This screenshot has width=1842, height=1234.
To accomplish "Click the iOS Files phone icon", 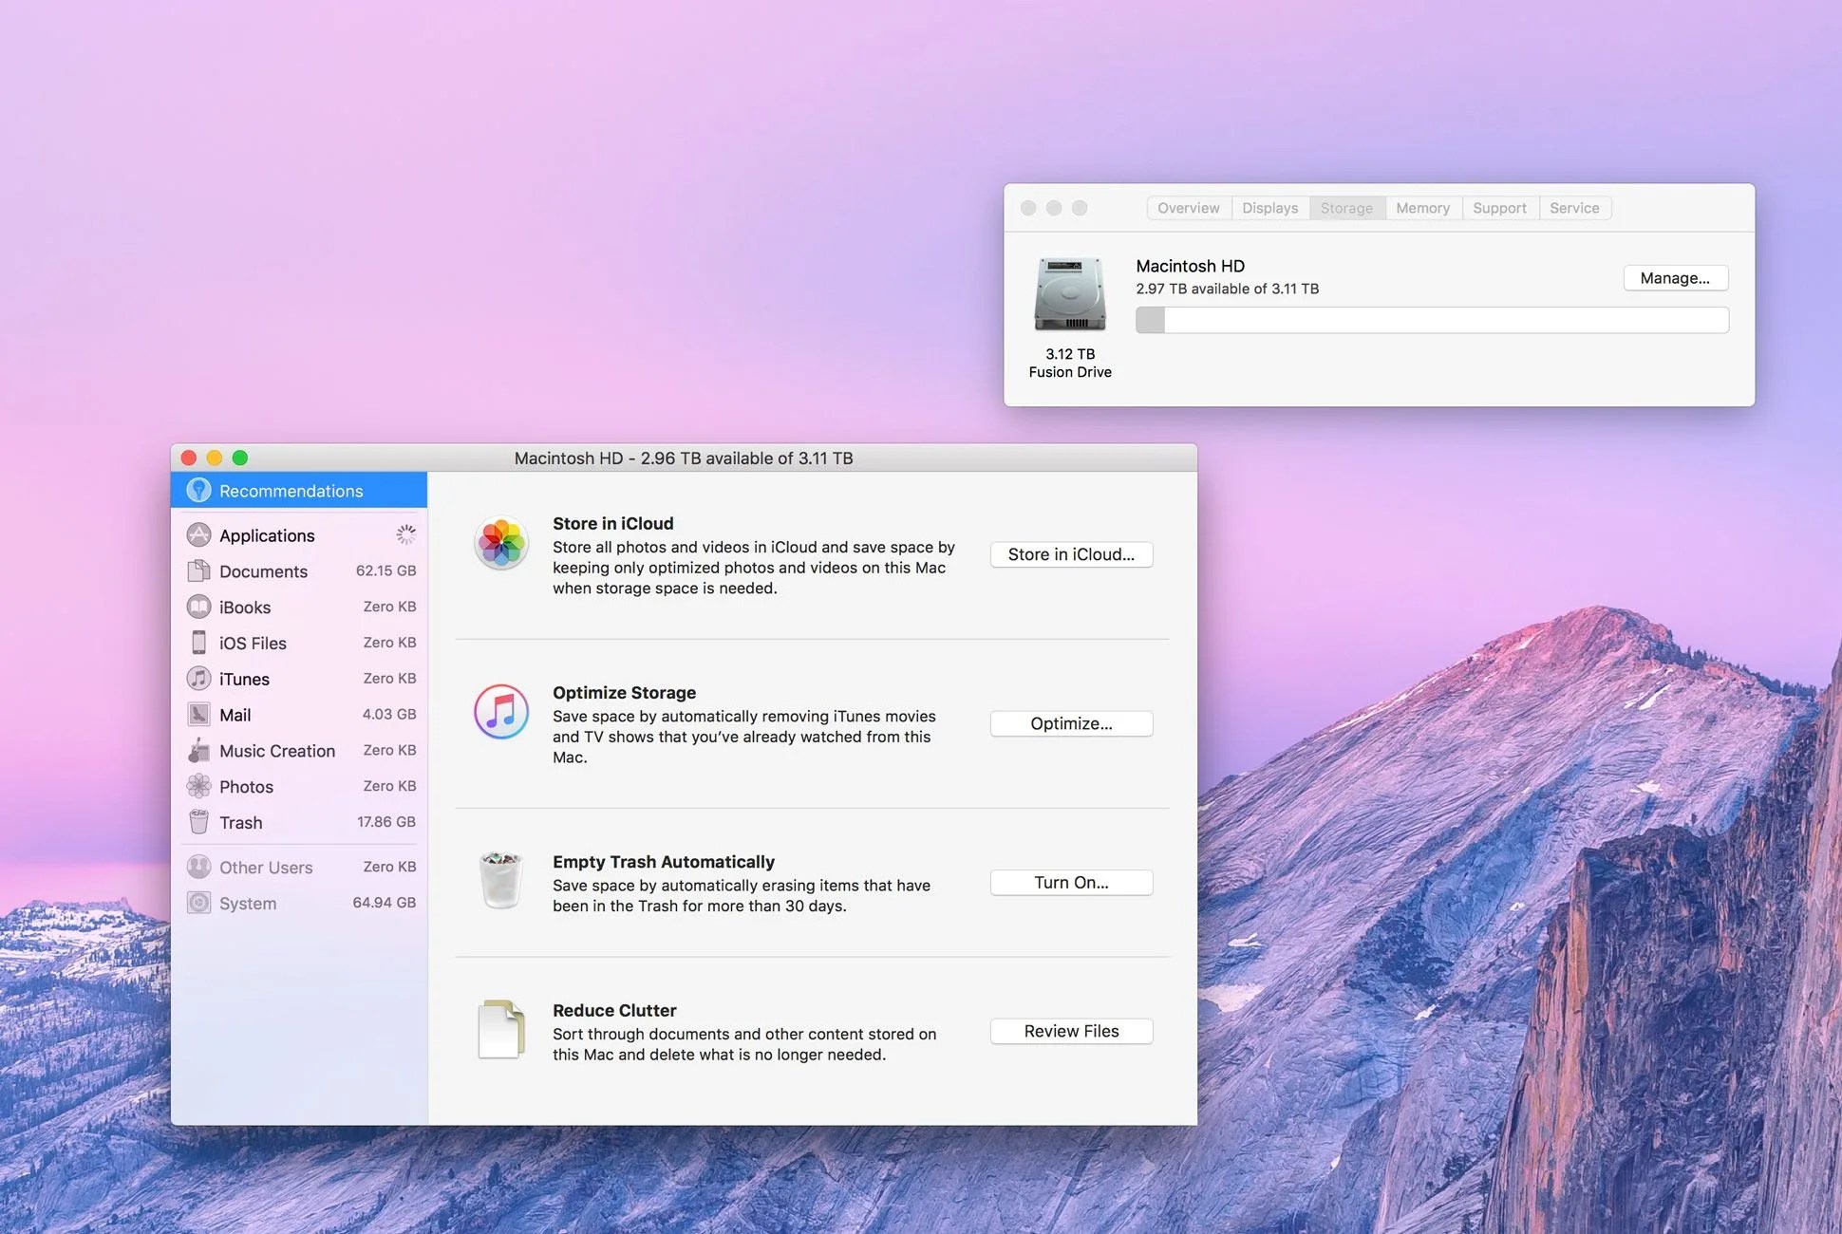I will [x=198, y=643].
